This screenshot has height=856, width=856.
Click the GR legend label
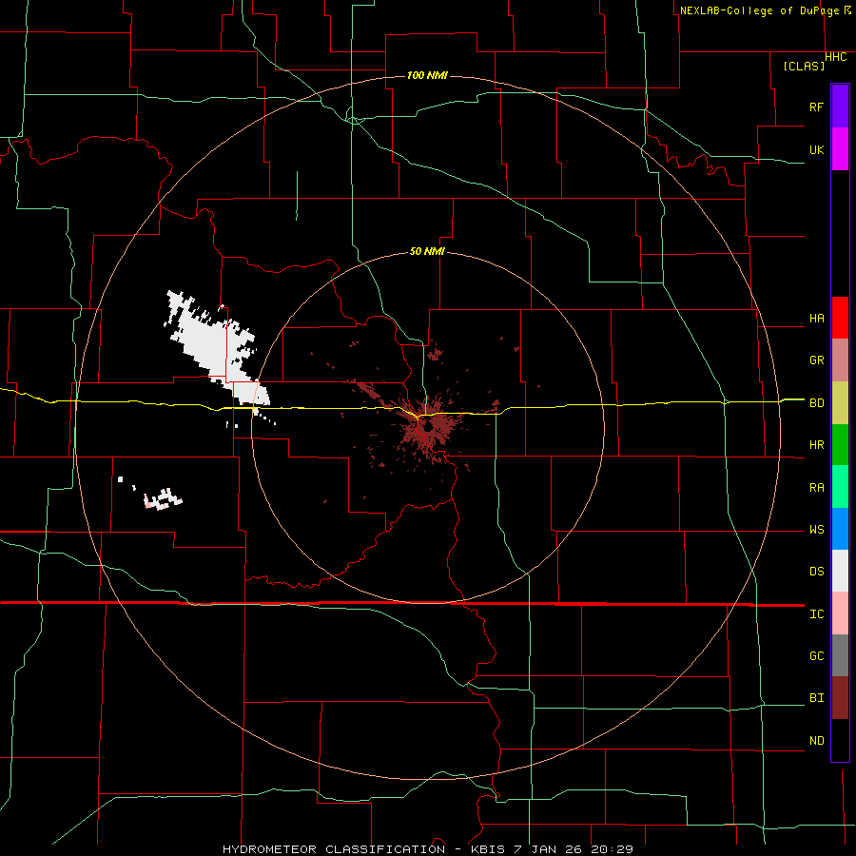click(816, 360)
